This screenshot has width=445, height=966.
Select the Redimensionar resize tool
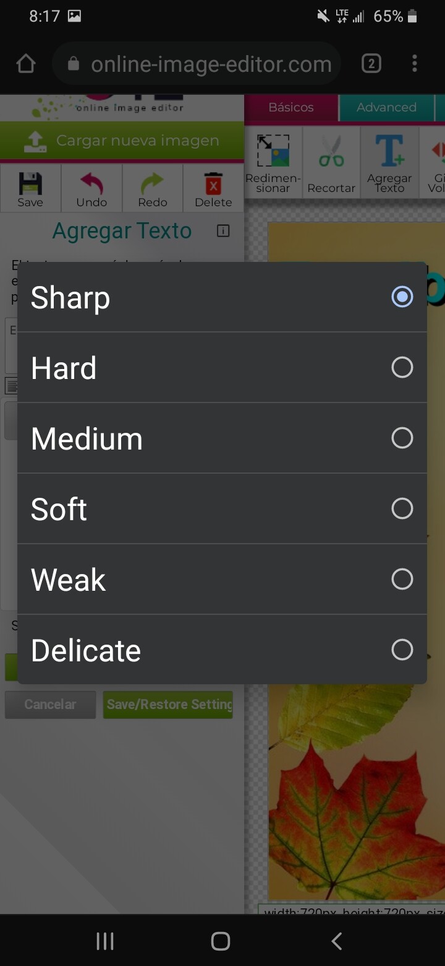click(x=273, y=152)
